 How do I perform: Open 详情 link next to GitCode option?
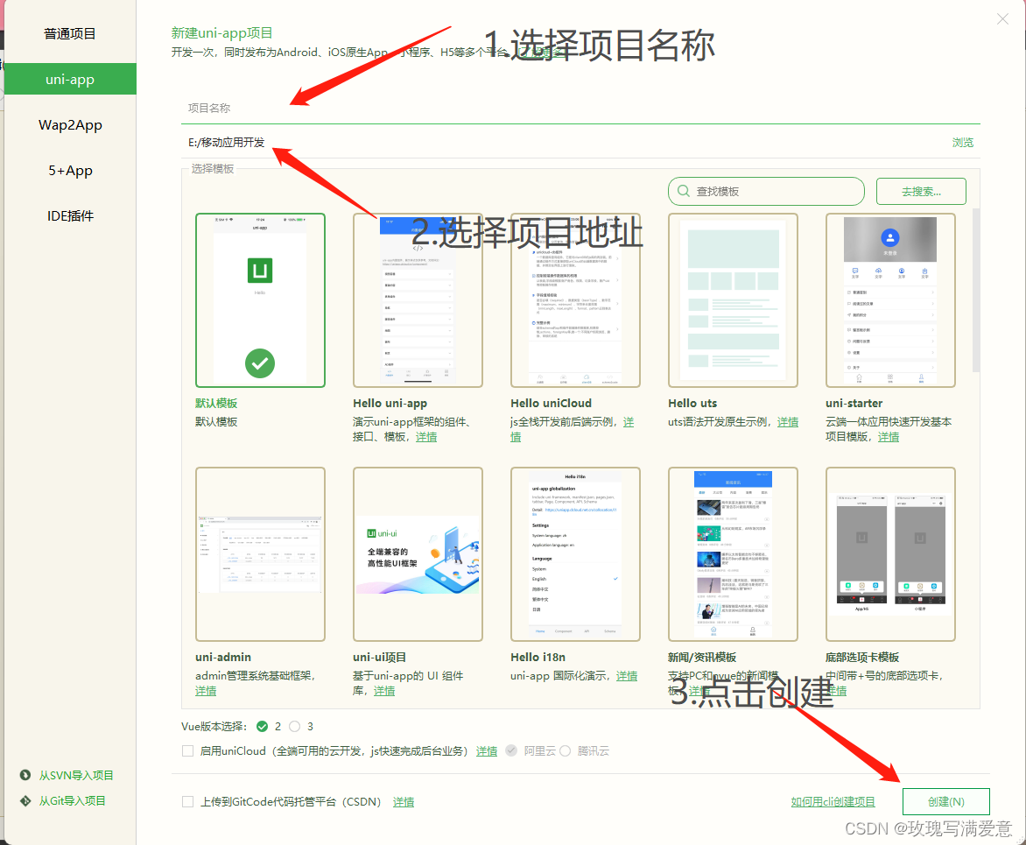(x=403, y=802)
